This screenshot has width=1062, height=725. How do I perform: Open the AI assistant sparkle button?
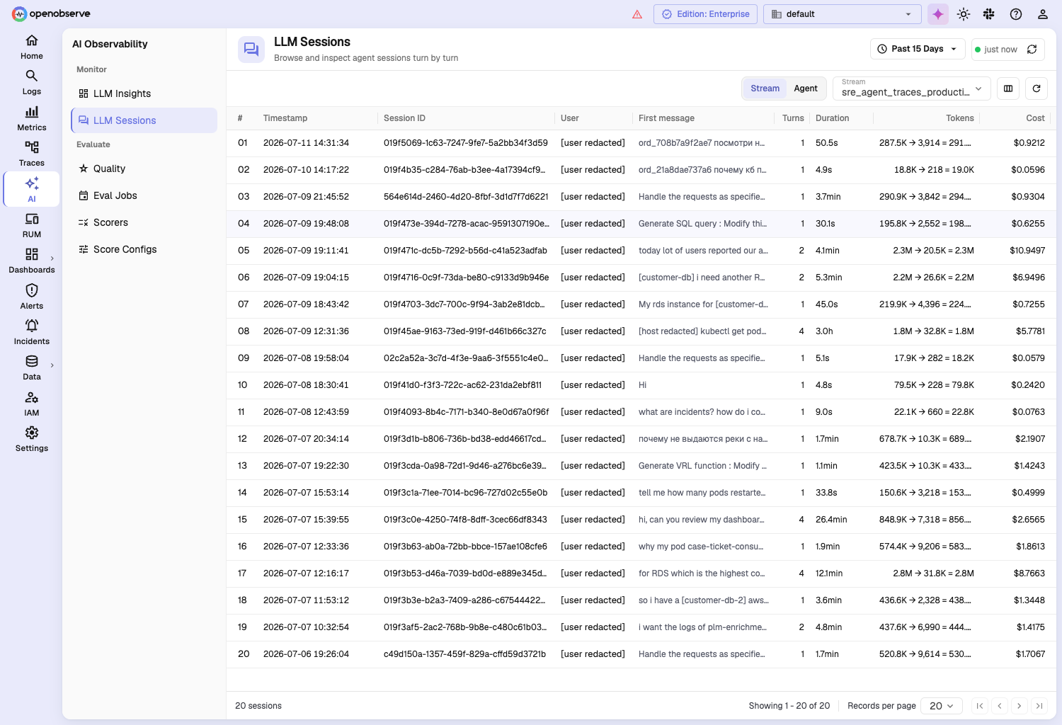(938, 14)
